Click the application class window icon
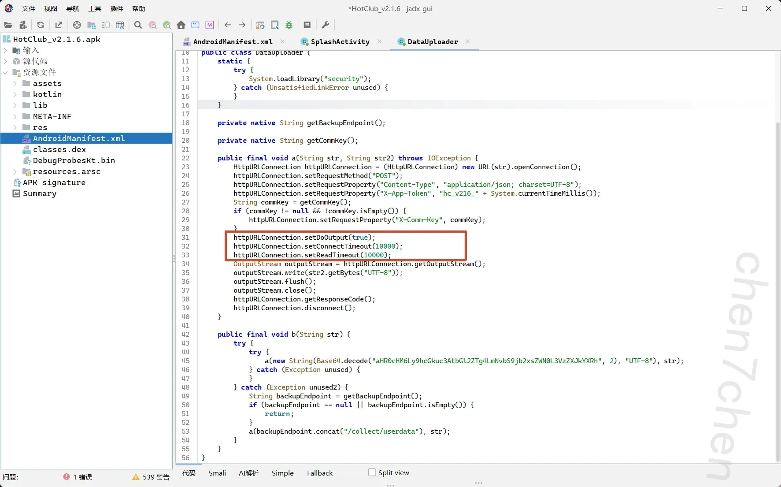The image size is (781, 487). coord(196,25)
